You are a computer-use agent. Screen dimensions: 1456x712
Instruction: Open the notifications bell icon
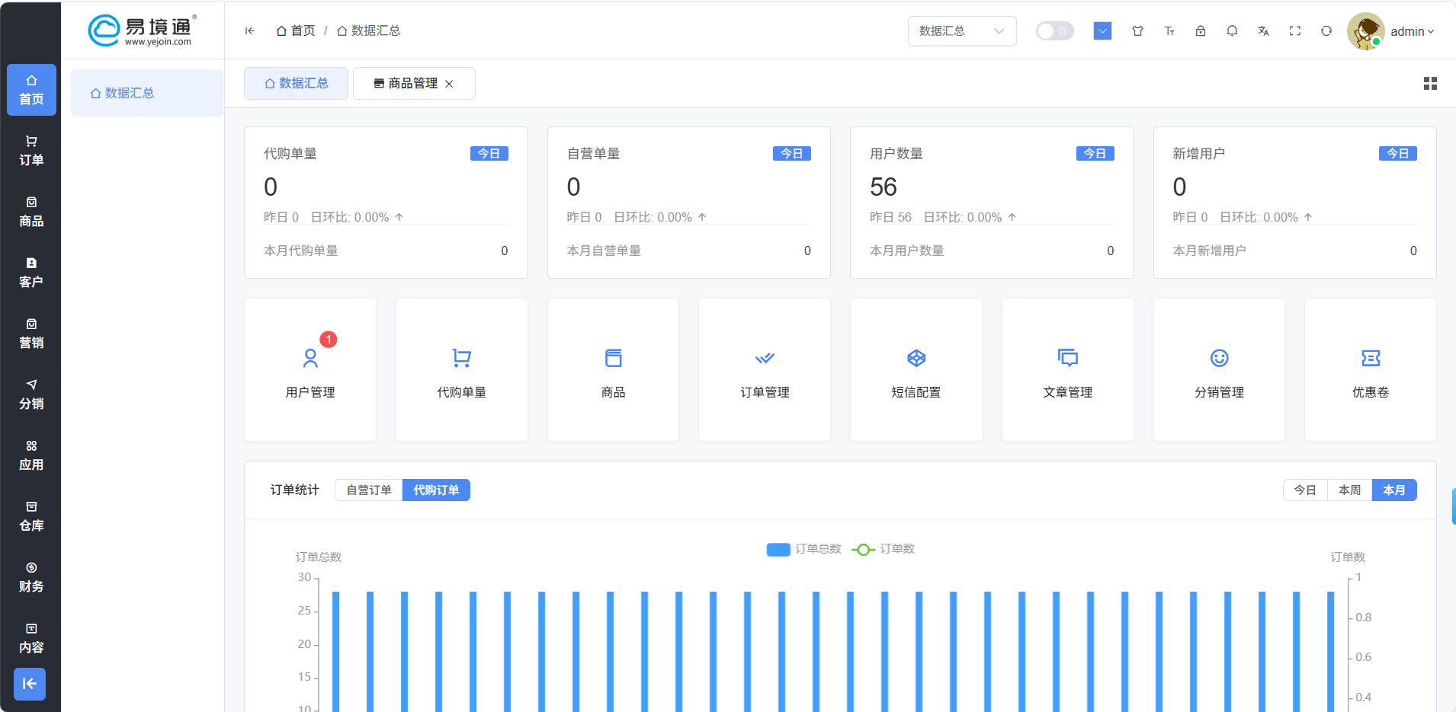coord(1232,30)
